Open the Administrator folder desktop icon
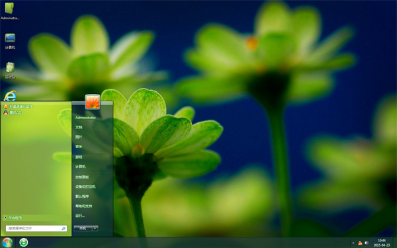397x248 pixels. point(10,11)
